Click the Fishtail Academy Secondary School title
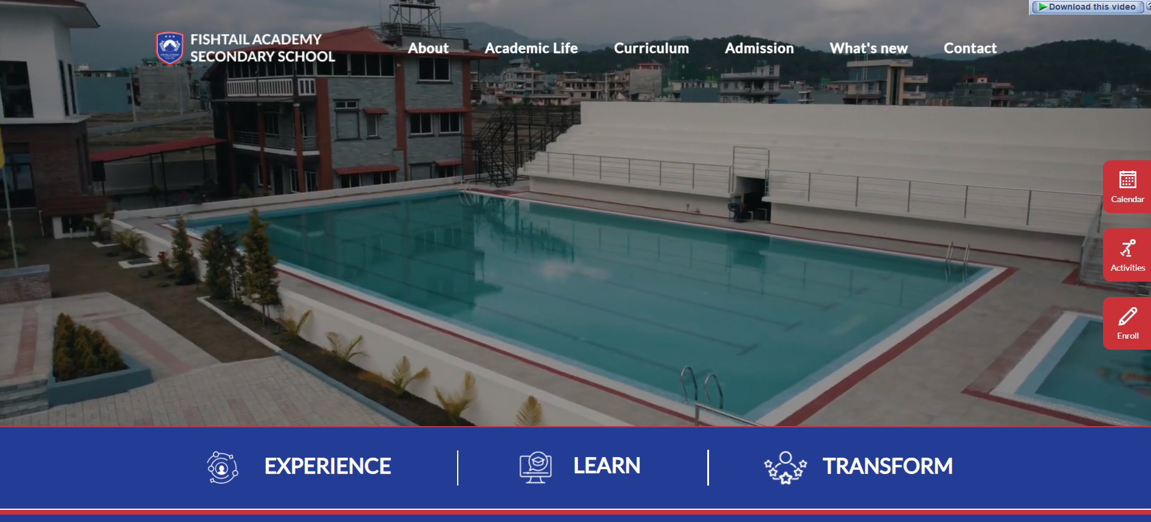 pyautogui.click(x=262, y=48)
